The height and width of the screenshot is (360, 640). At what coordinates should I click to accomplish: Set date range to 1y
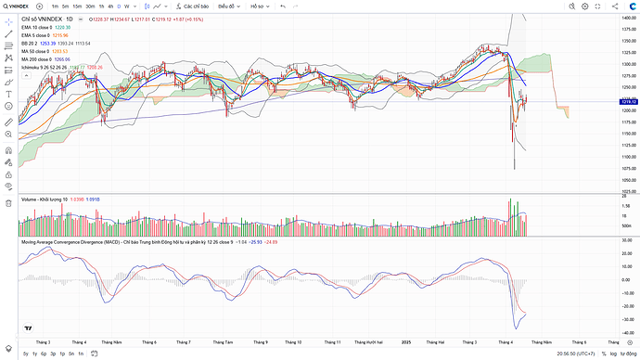34,354
